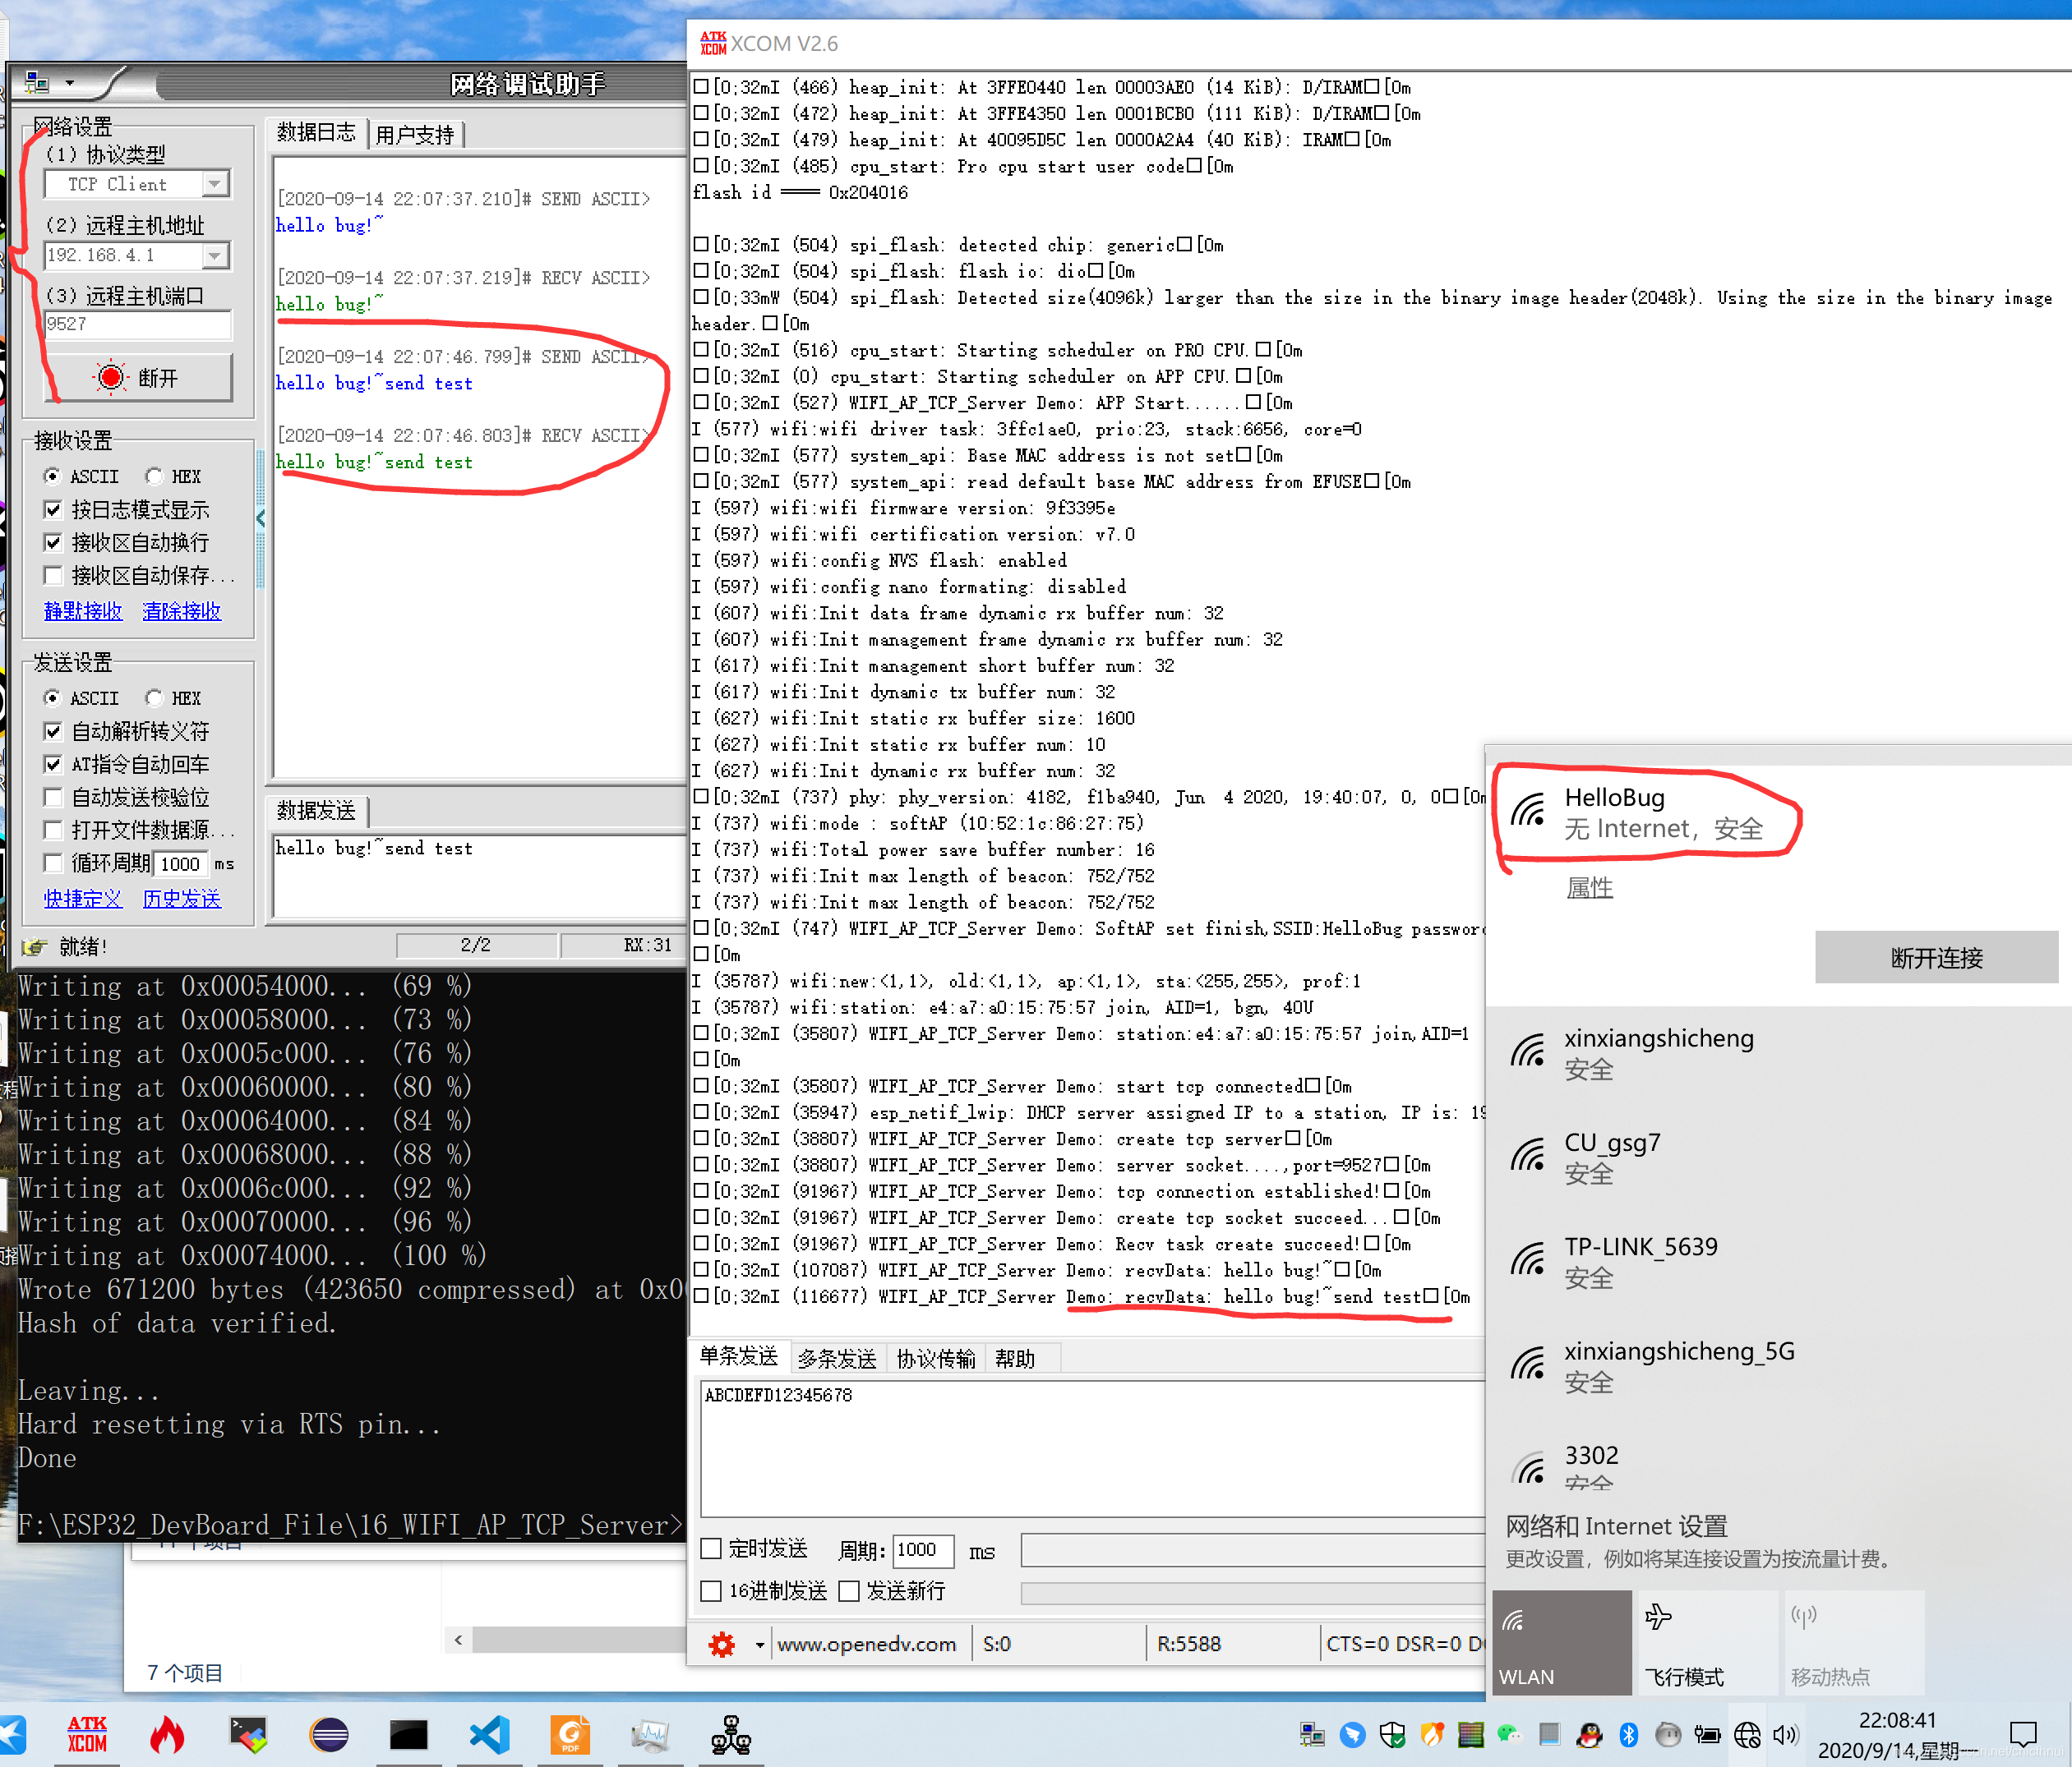Open Visual Studio Code from taskbar

click(490, 1735)
